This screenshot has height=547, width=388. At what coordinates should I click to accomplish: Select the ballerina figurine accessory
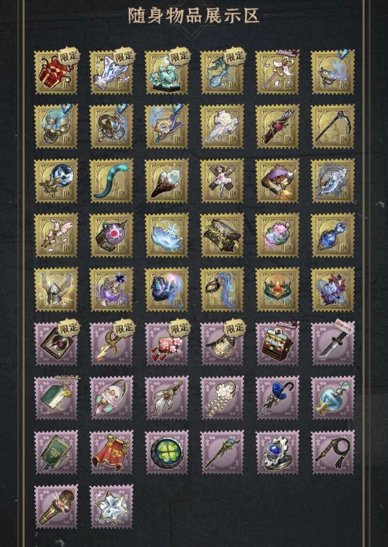click(222, 181)
